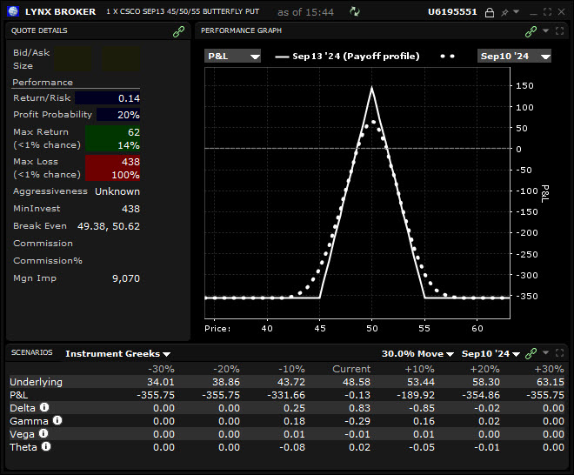Pin the window with the pushpin icon
574x475 pixels.
[504, 12]
